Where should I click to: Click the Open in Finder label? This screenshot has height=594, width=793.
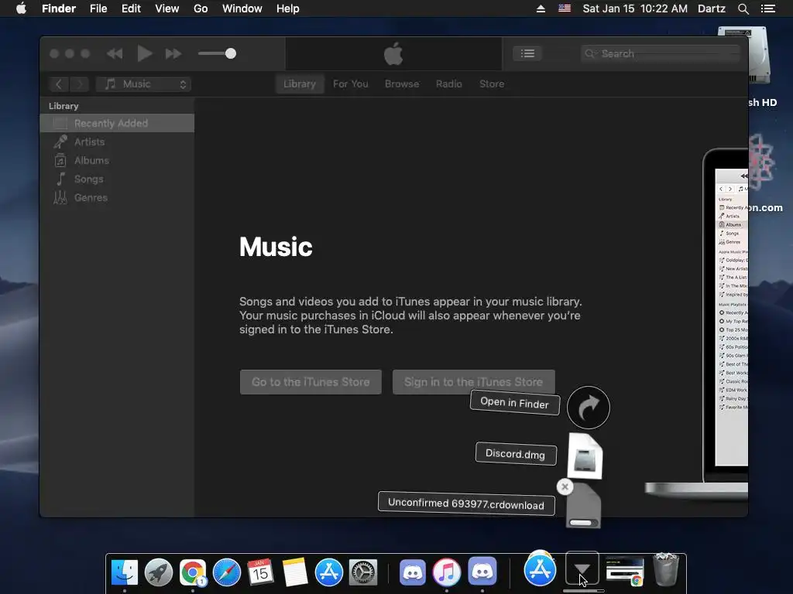coord(515,402)
